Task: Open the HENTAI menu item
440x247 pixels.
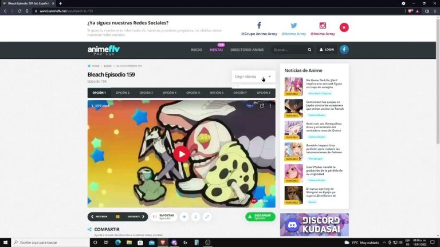Action: click(x=216, y=50)
